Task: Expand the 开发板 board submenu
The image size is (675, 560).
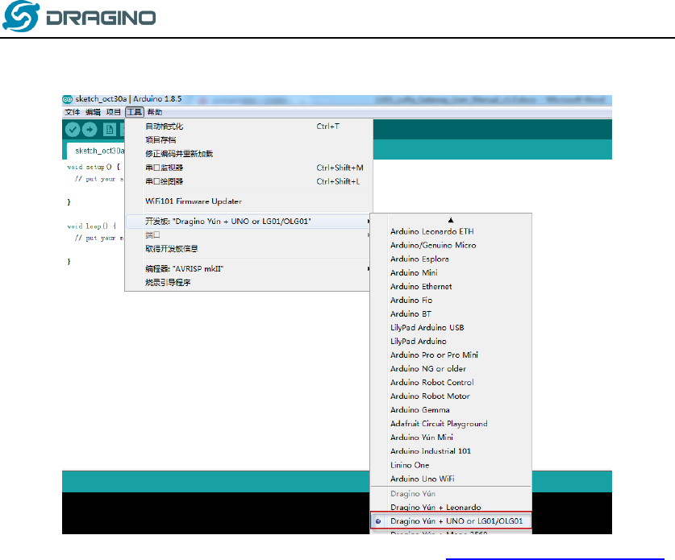Action: click(248, 222)
